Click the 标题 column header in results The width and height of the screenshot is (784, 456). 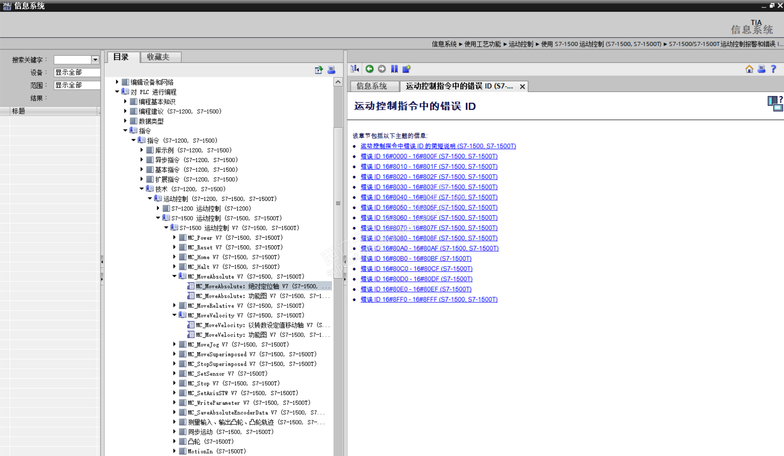(53, 111)
